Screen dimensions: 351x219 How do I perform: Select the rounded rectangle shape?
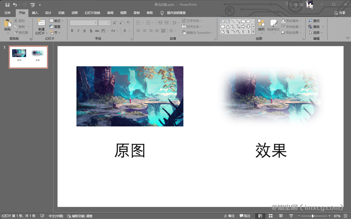pos(222,26)
